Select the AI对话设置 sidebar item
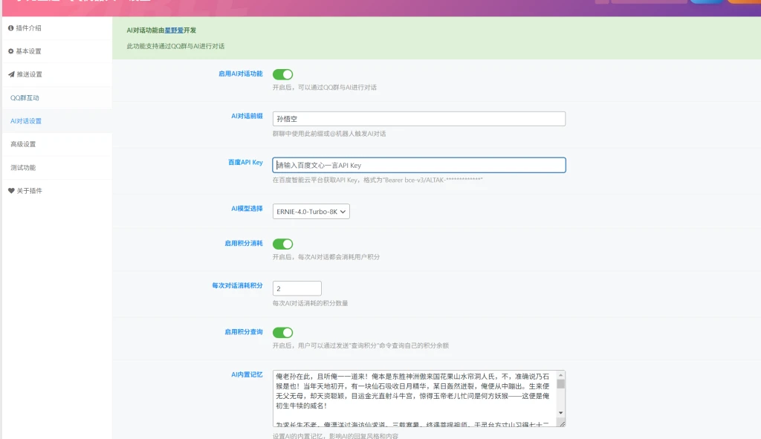This screenshot has width=761, height=439. [26, 121]
